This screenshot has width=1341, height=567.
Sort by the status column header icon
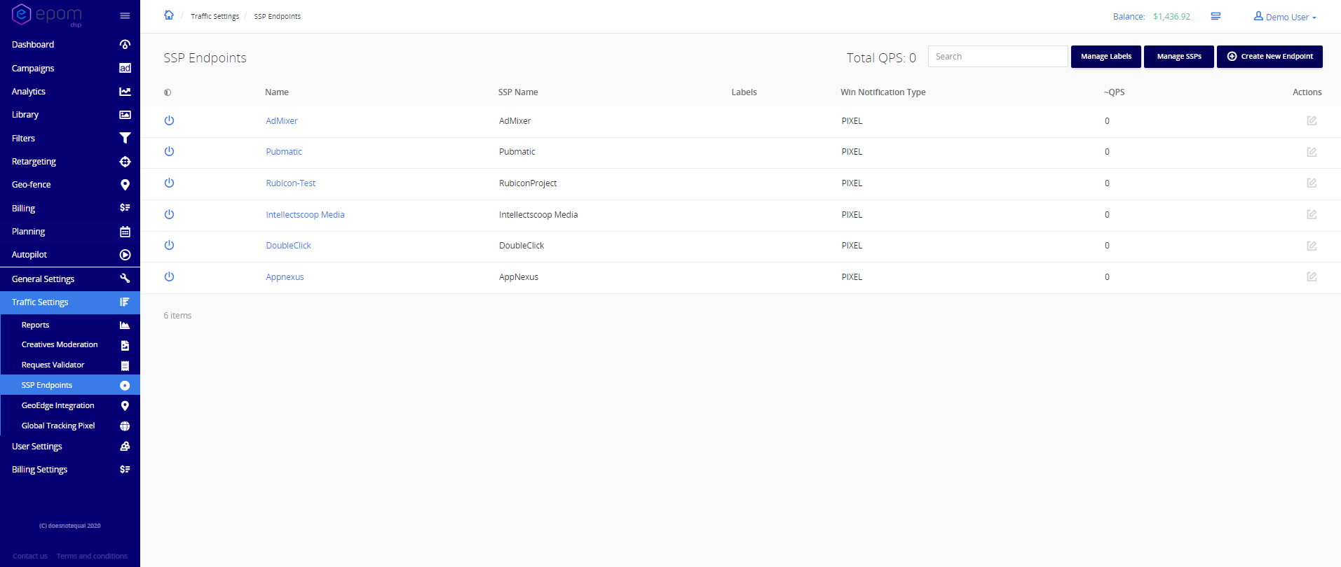[168, 92]
